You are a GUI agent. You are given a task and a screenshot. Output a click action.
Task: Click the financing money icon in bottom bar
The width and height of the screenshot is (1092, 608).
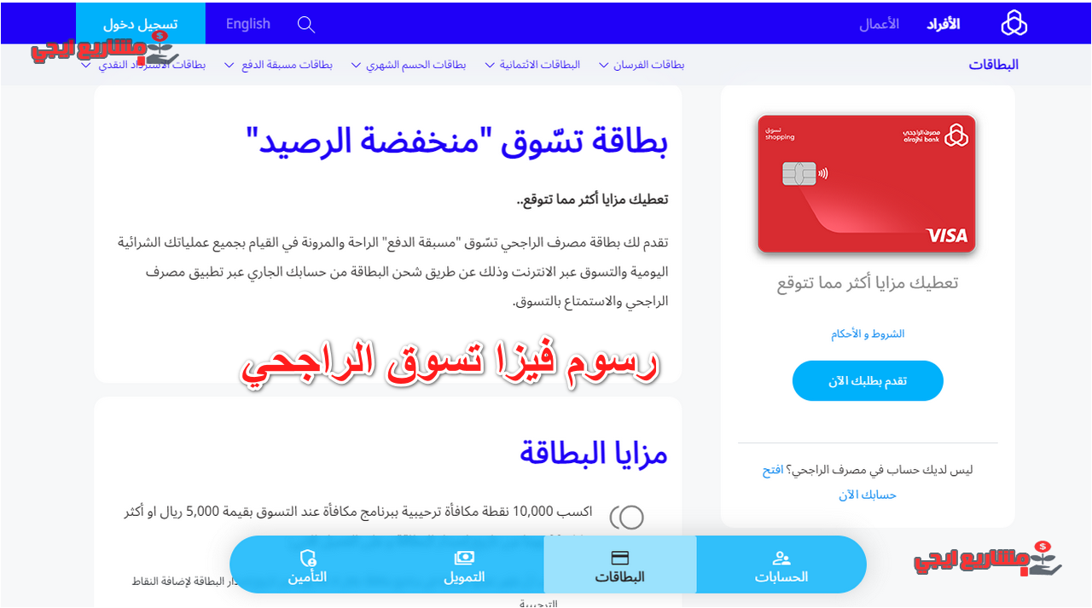click(x=464, y=558)
